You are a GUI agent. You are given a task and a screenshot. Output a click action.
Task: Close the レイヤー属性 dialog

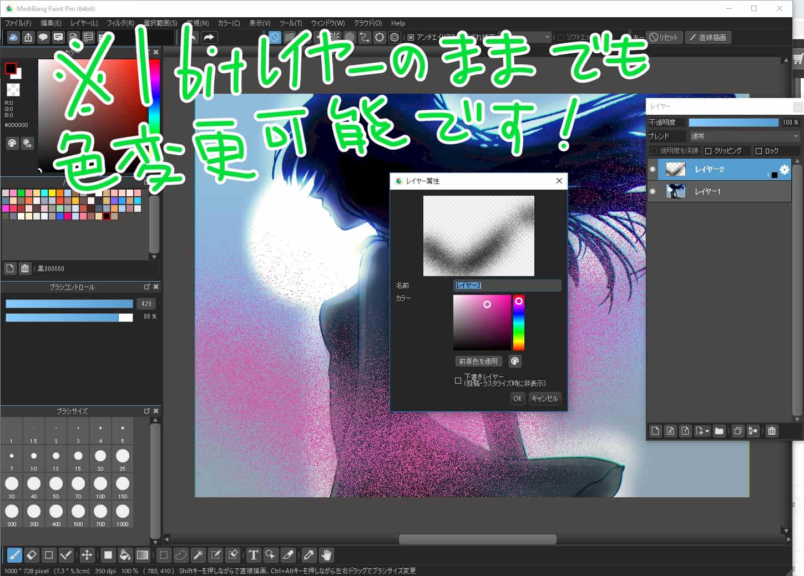[559, 181]
